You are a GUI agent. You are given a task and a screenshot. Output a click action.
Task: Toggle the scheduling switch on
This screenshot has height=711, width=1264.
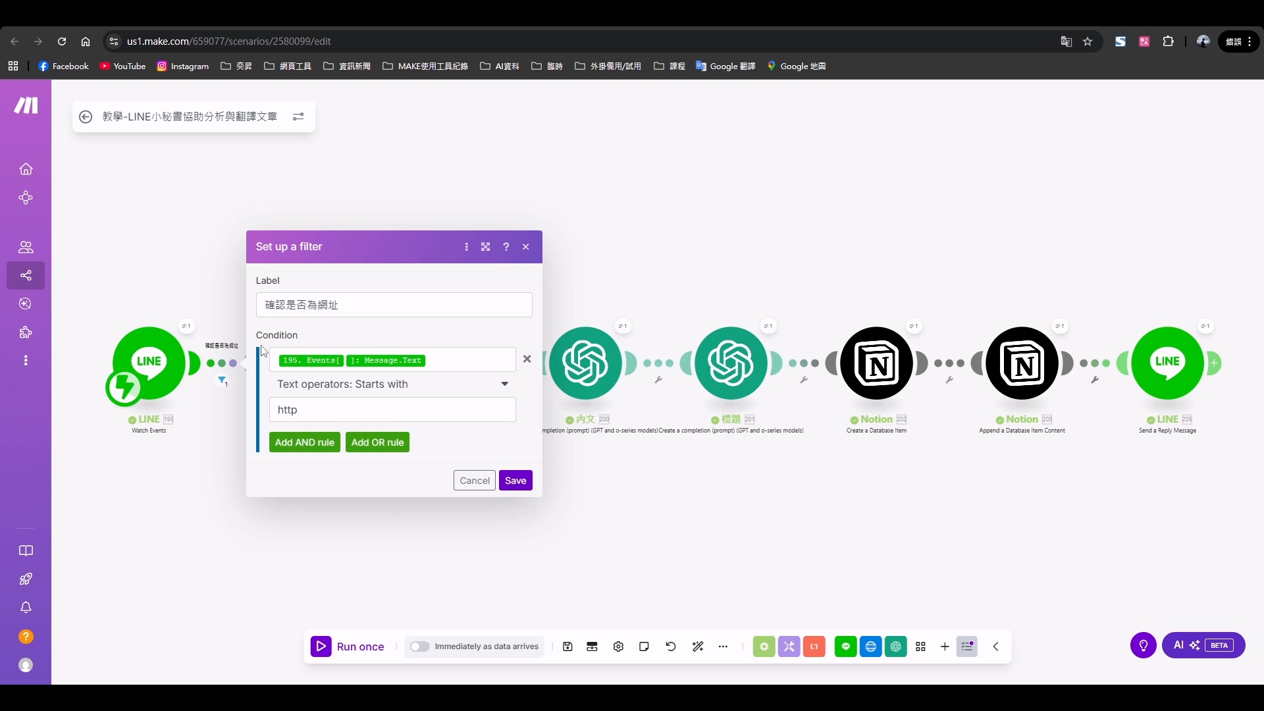419,646
